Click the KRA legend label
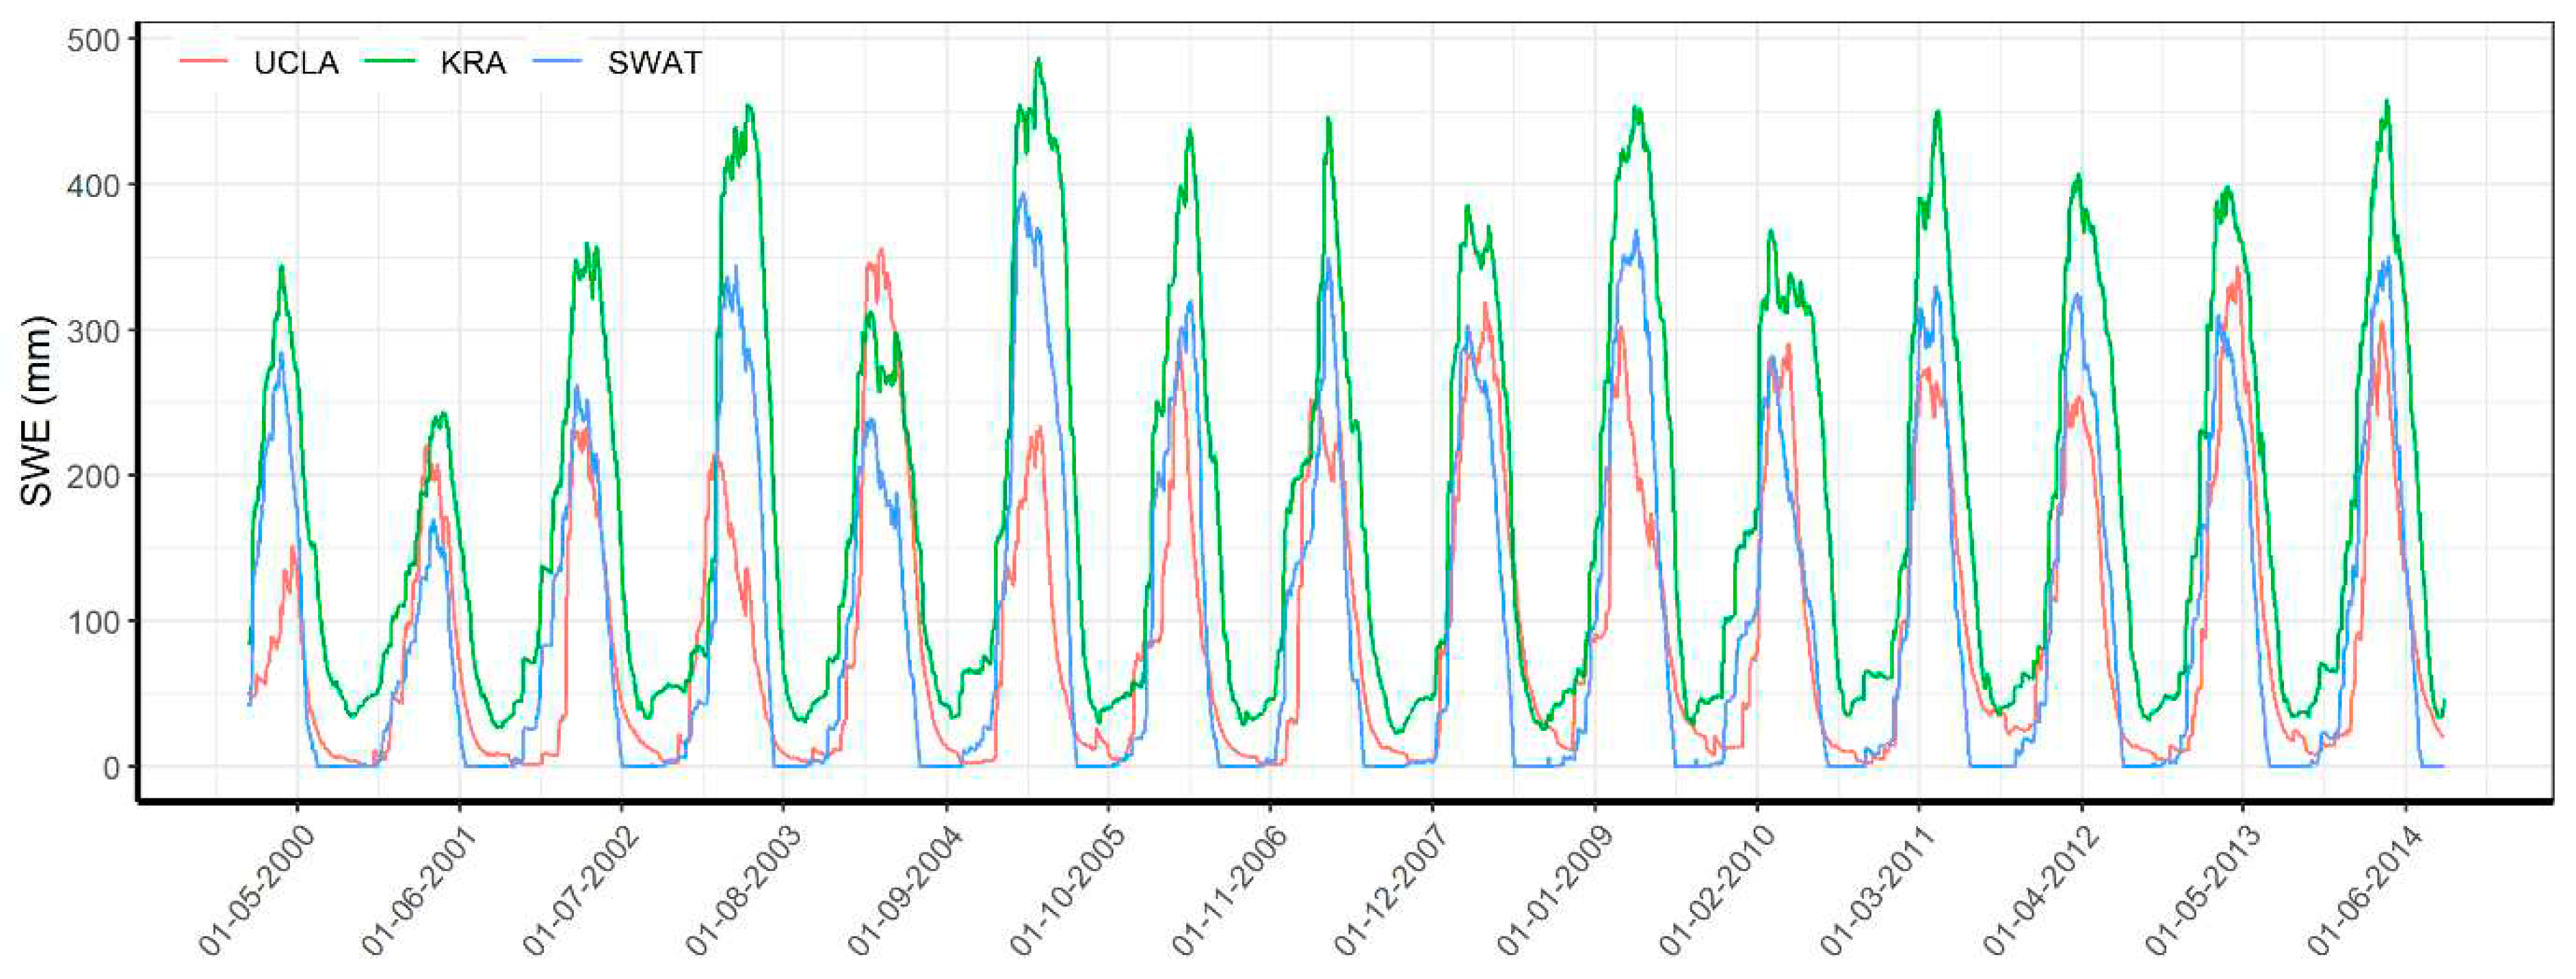Image resolution: width=2576 pixels, height=979 pixels. (x=473, y=63)
